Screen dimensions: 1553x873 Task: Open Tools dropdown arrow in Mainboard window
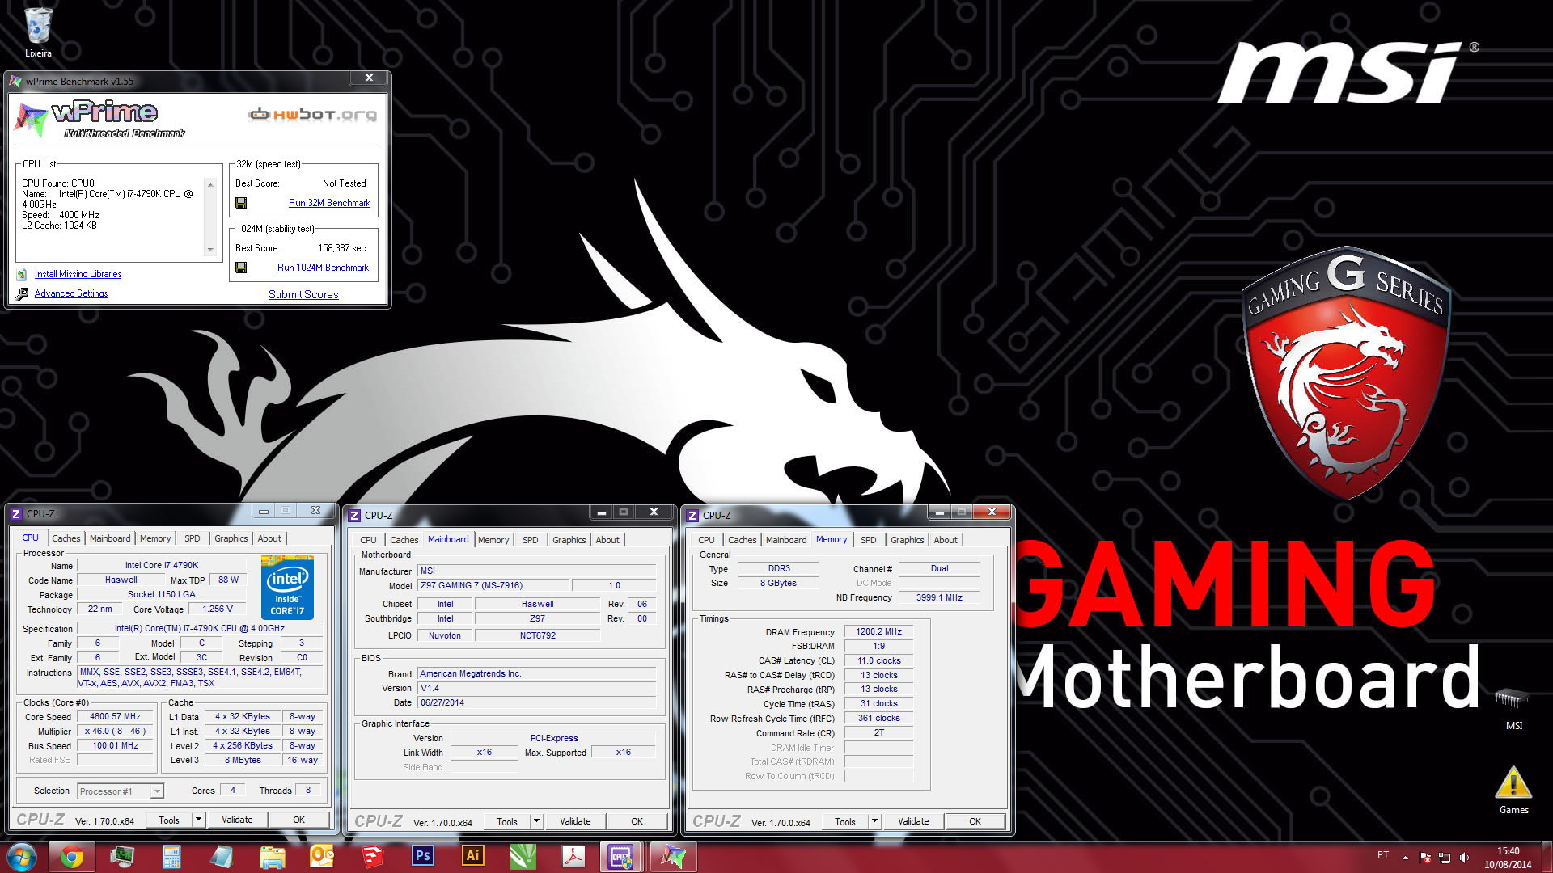click(536, 821)
